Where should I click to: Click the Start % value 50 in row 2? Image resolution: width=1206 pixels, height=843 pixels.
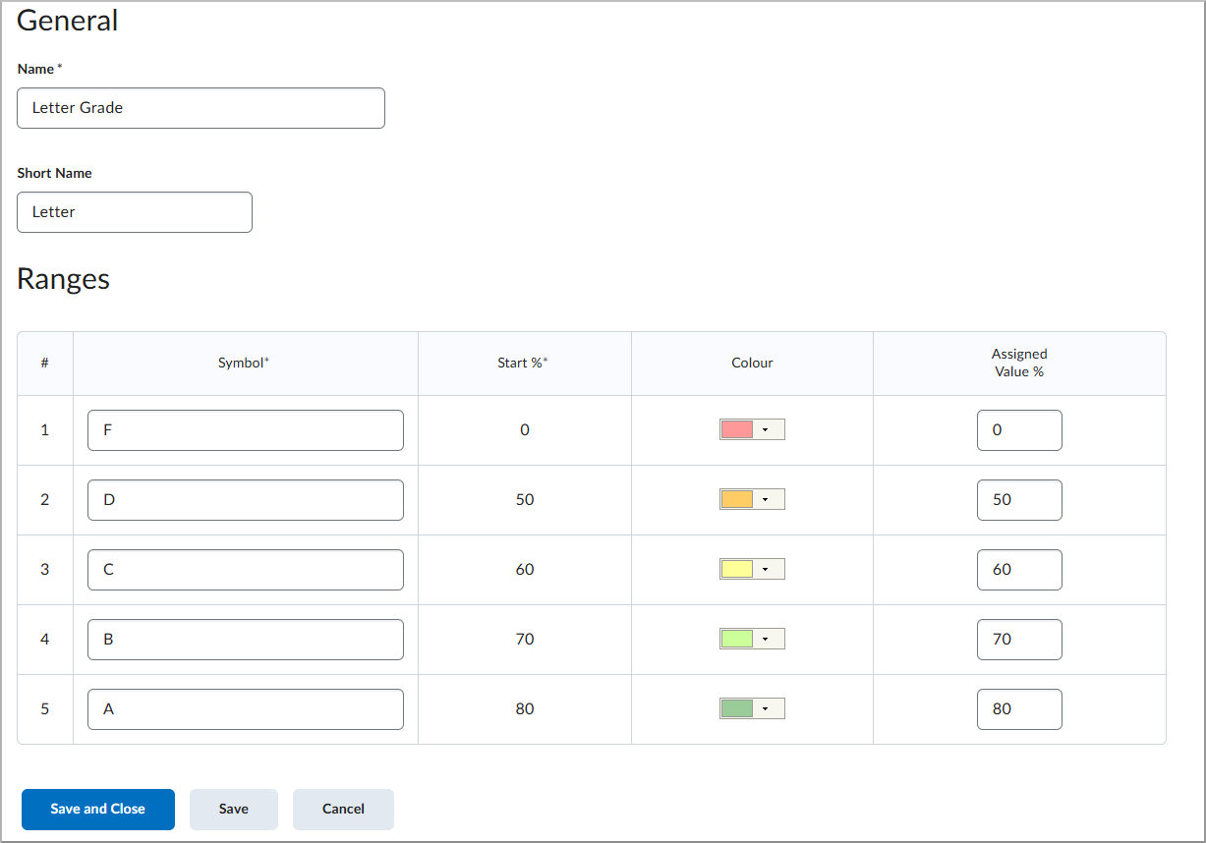pyautogui.click(x=525, y=500)
